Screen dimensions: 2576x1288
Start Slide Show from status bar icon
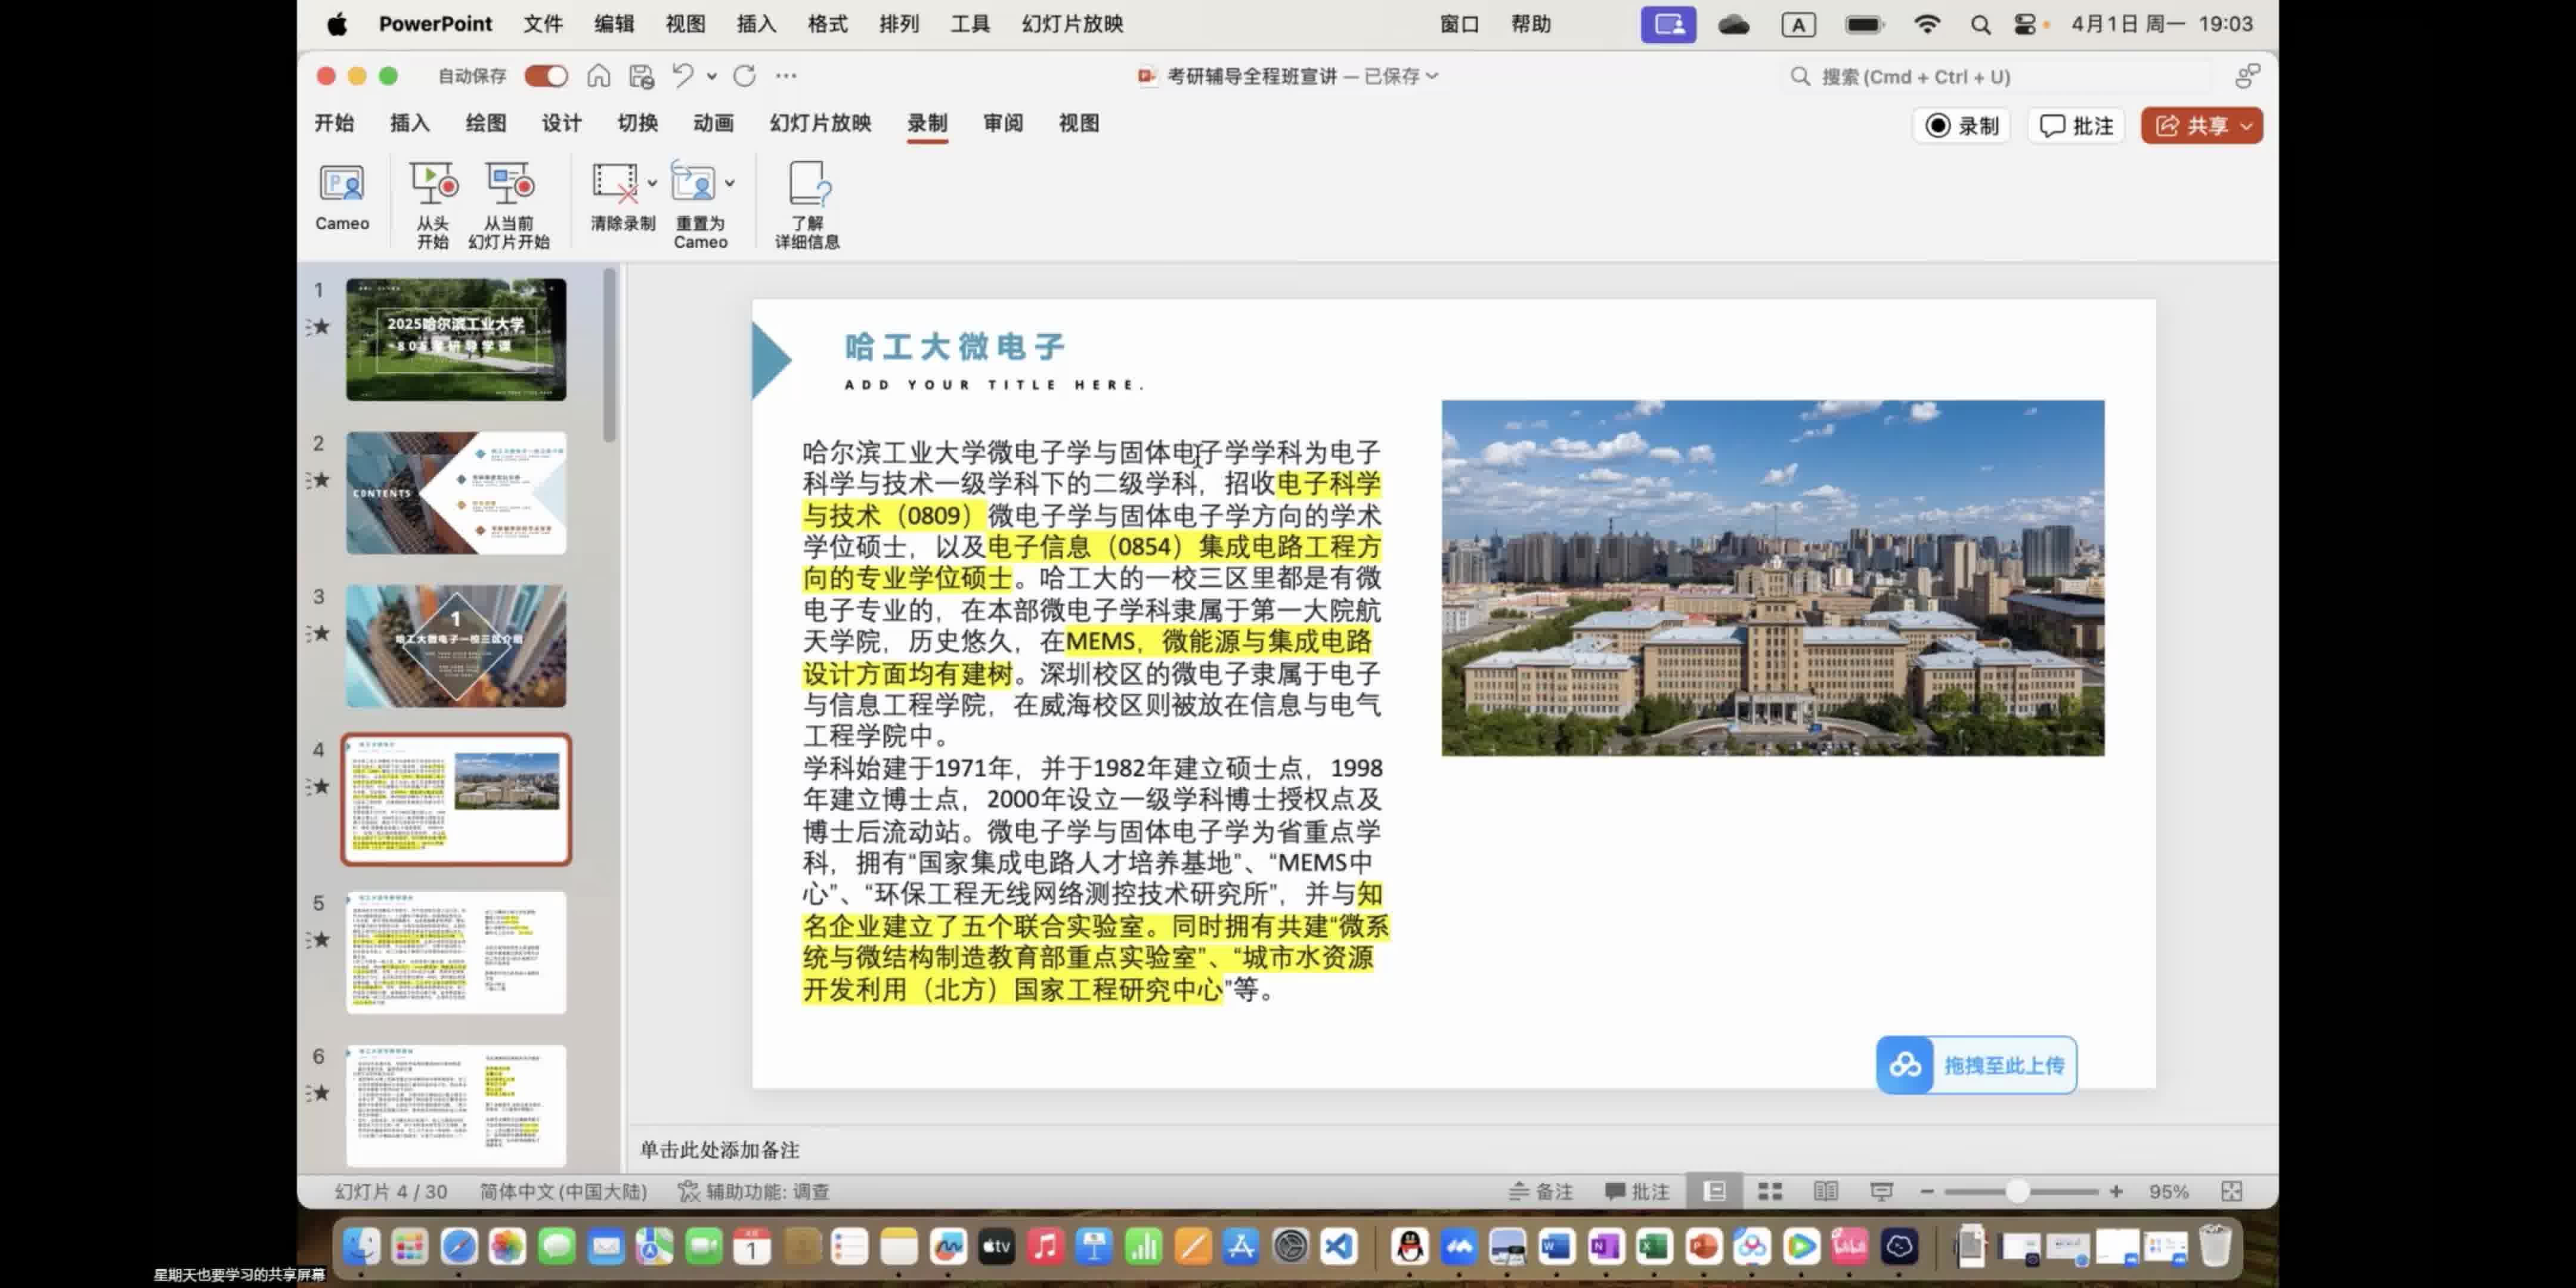pos(1881,1191)
